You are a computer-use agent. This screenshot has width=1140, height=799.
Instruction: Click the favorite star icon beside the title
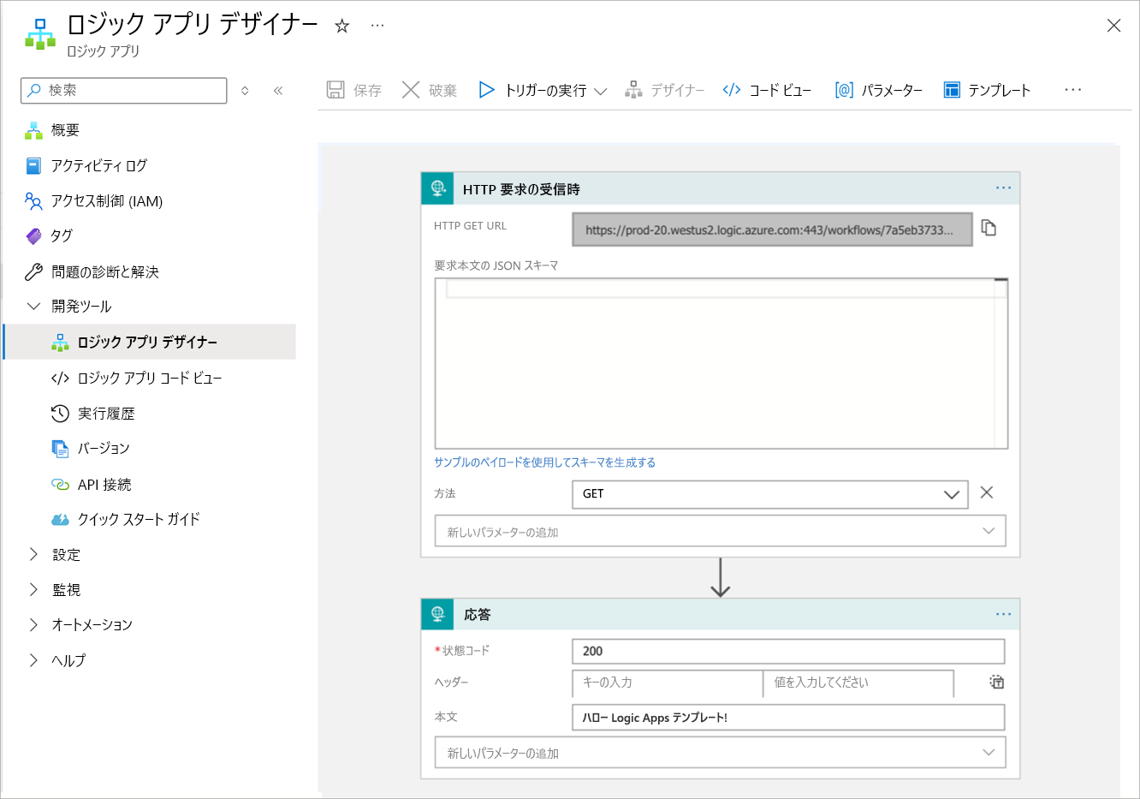[x=342, y=26]
